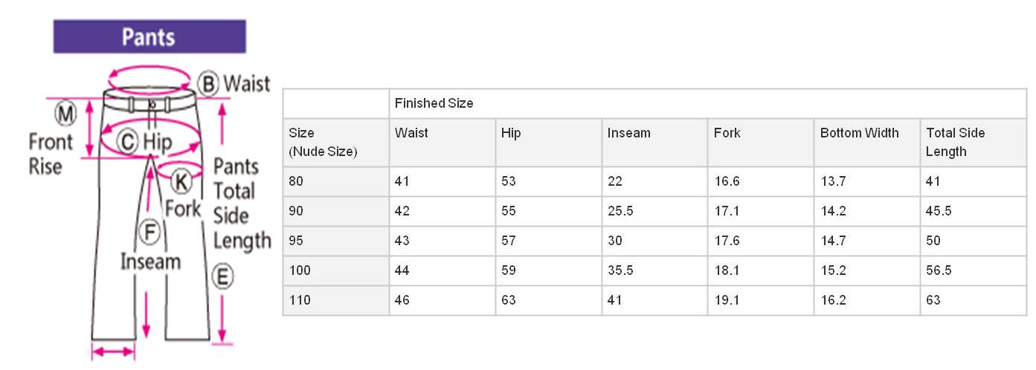The height and width of the screenshot is (370, 1036).
Task: Click the circled C hip marker
Action: click(129, 141)
